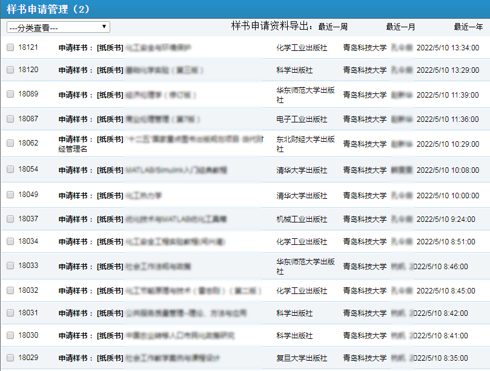490x371 pixels.
Task: Check the checkbox for row 18121
Action: coord(10,47)
